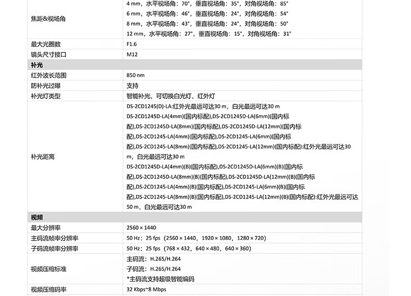Screen dimensions: 411x296
Task: Select the 焦距&视场角 row label
Action: pos(48,19)
